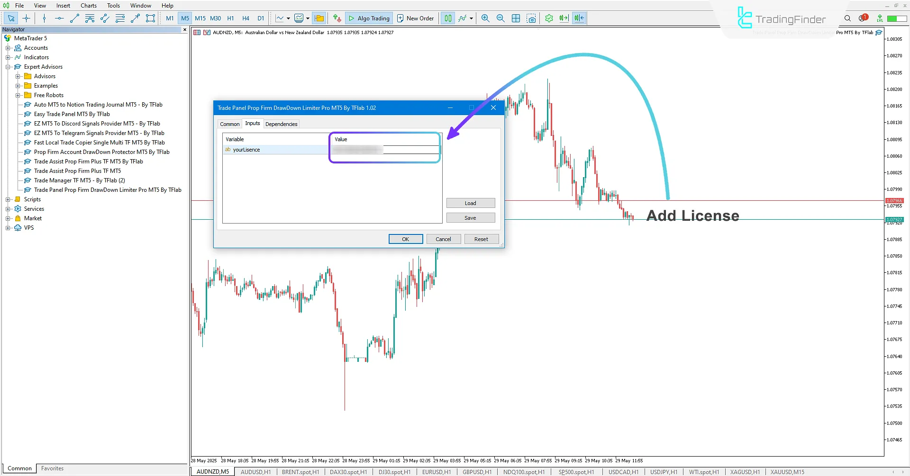Toggle chart shift from right edge
Image resolution: width=910 pixels, height=476 pixels.
pyautogui.click(x=579, y=18)
